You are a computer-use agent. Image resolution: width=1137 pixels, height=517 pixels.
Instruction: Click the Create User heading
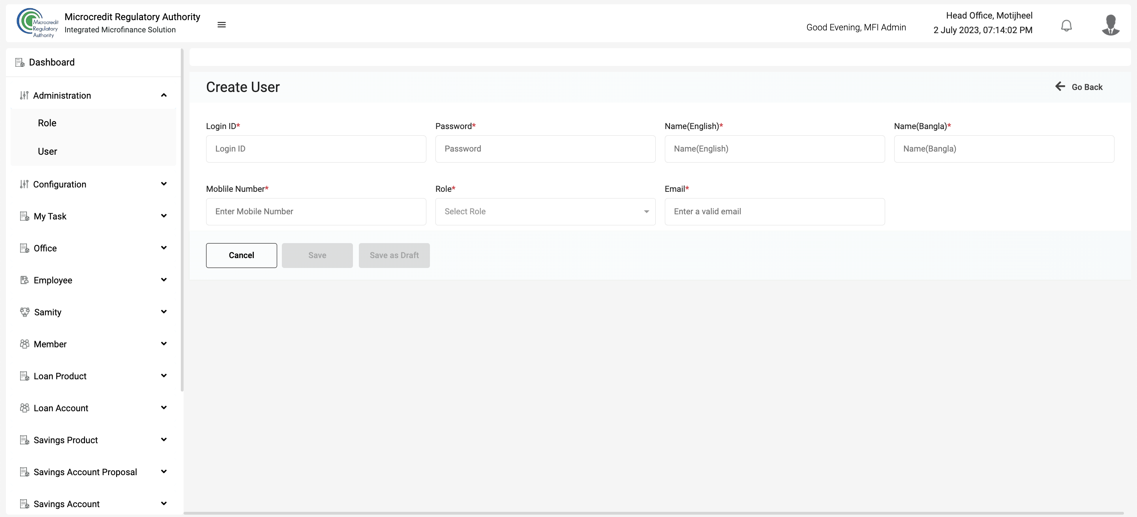pyautogui.click(x=243, y=87)
